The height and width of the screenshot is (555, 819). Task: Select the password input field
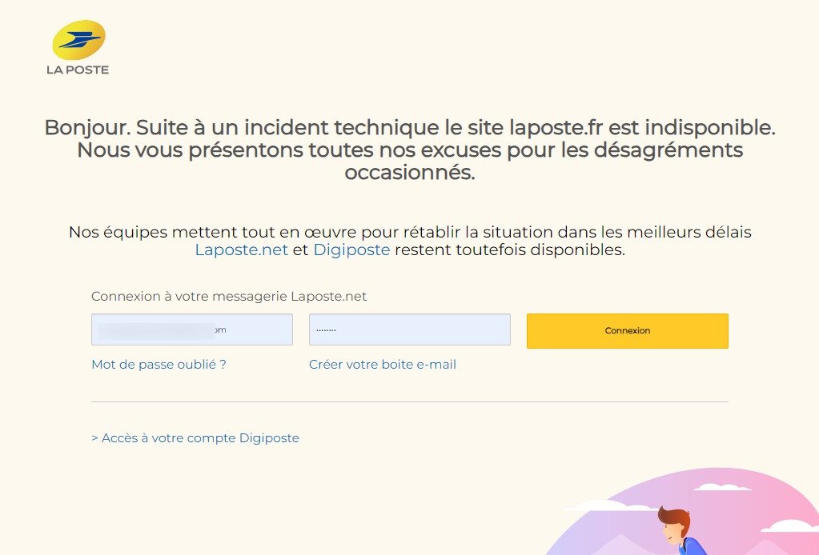point(409,329)
